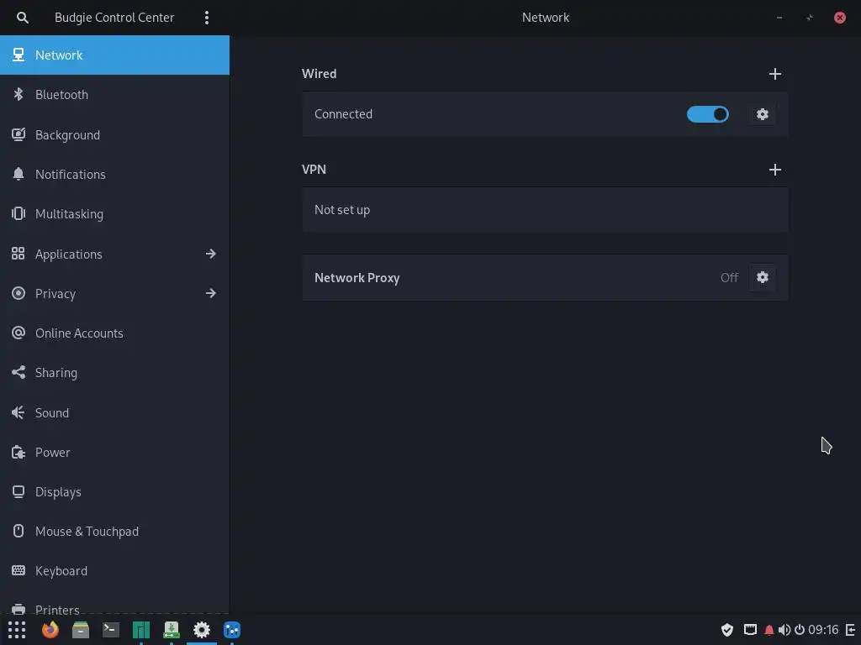The width and height of the screenshot is (861, 645).
Task: Click the Mouse & Touchpad icon
Action: (x=18, y=531)
